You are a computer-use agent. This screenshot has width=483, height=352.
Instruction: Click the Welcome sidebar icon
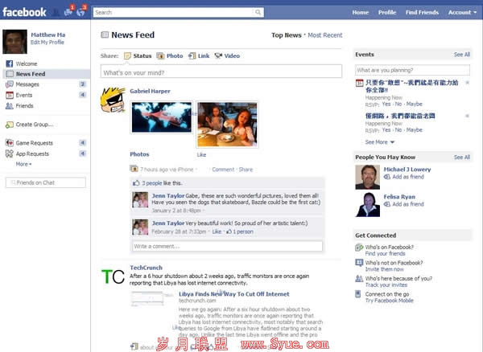coord(9,63)
